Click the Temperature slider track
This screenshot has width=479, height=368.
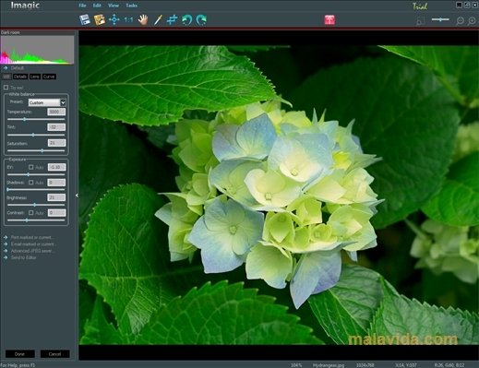(36, 119)
